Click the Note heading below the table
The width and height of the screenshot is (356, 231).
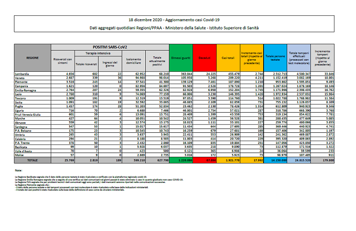point(18,170)
